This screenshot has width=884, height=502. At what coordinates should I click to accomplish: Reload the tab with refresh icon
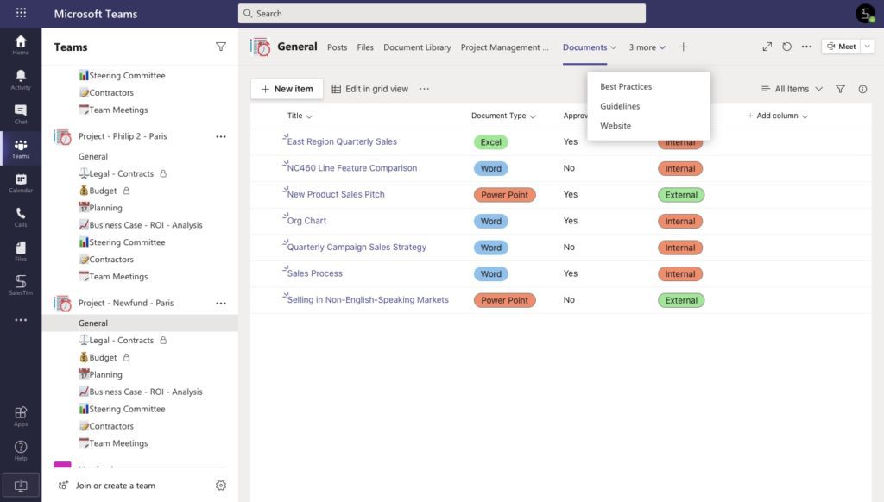787,47
